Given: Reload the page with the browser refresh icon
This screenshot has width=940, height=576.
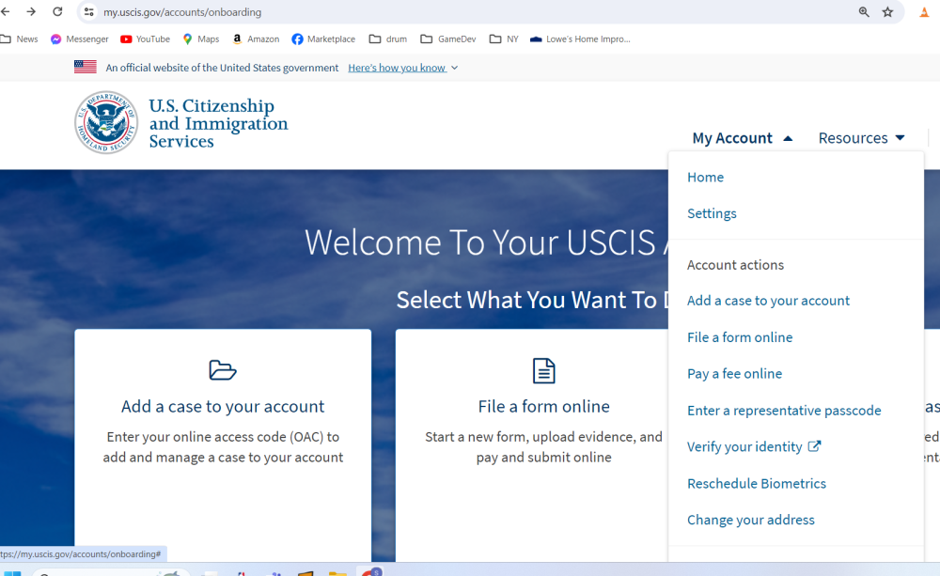Looking at the screenshot, I should [x=57, y=12].
